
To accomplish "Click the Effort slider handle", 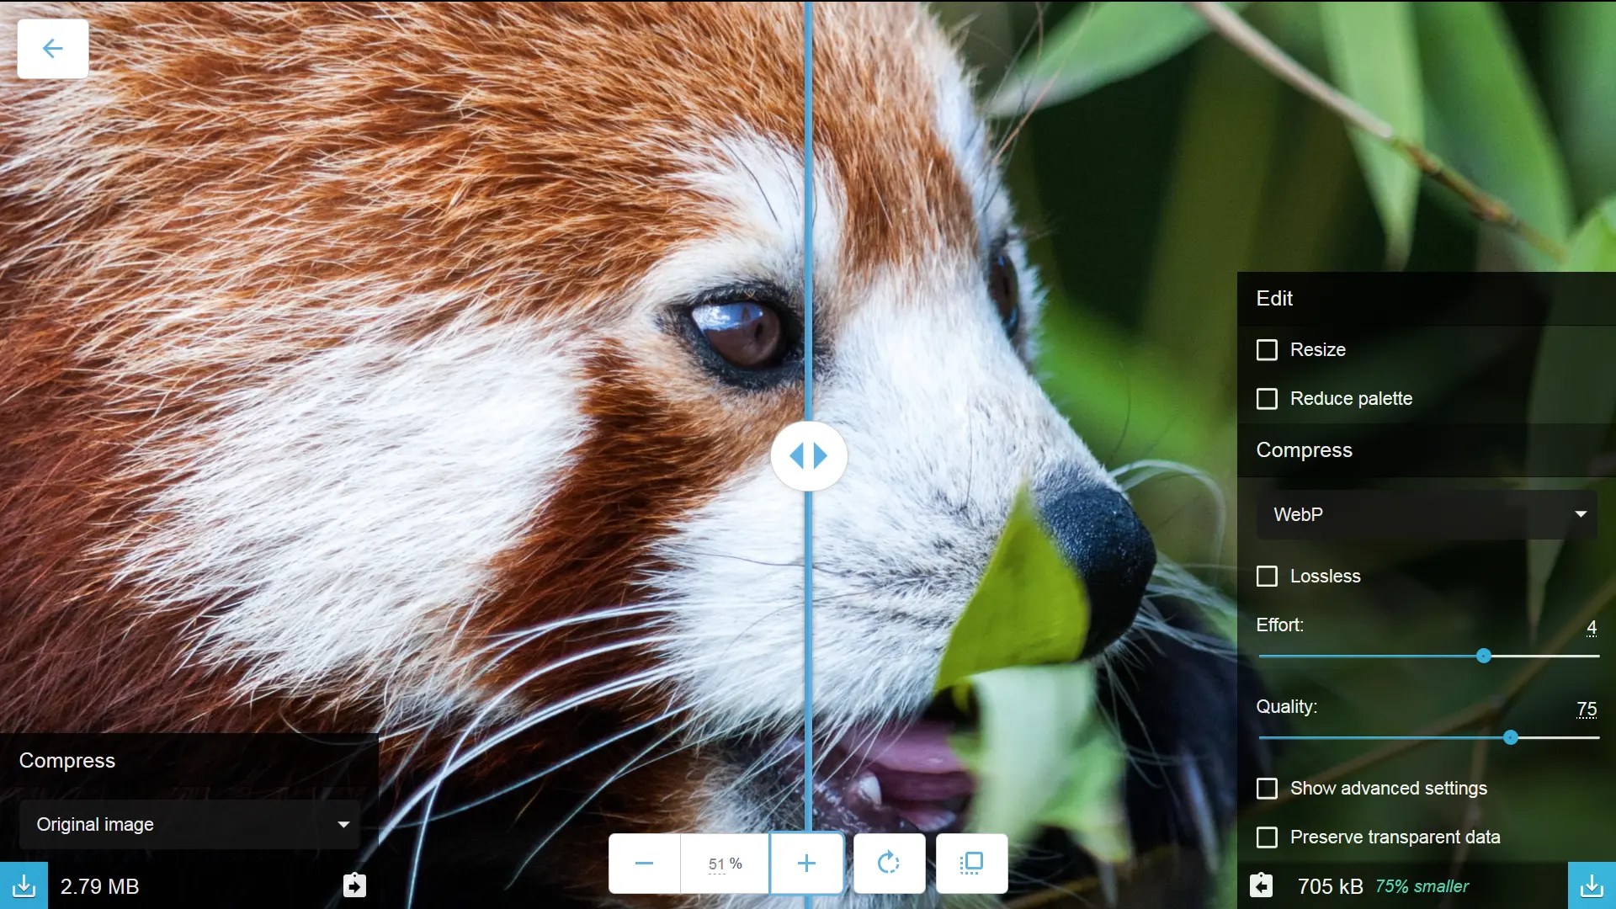I will click(1484, 656).
